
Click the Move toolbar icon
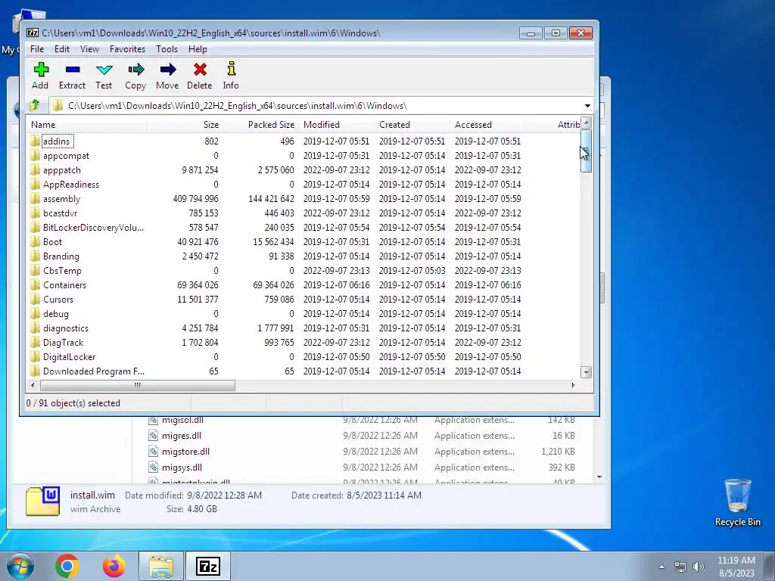[x=167, y=70]
